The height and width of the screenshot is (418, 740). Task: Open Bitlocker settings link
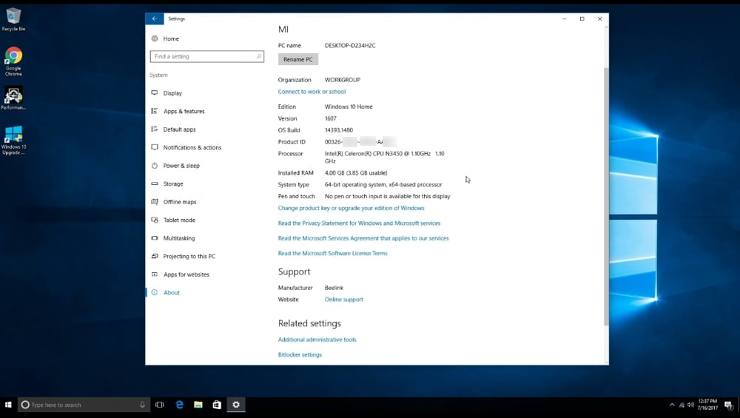tap(300, 354)
